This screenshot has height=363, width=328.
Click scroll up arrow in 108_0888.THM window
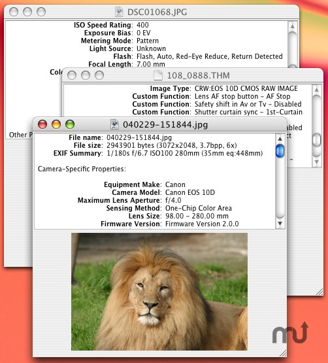pos(316,90)
